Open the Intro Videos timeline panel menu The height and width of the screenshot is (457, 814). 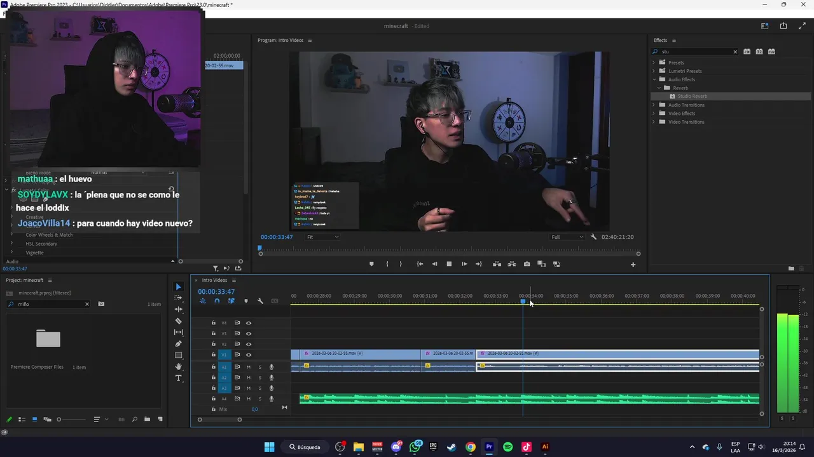tap(233, 280)
